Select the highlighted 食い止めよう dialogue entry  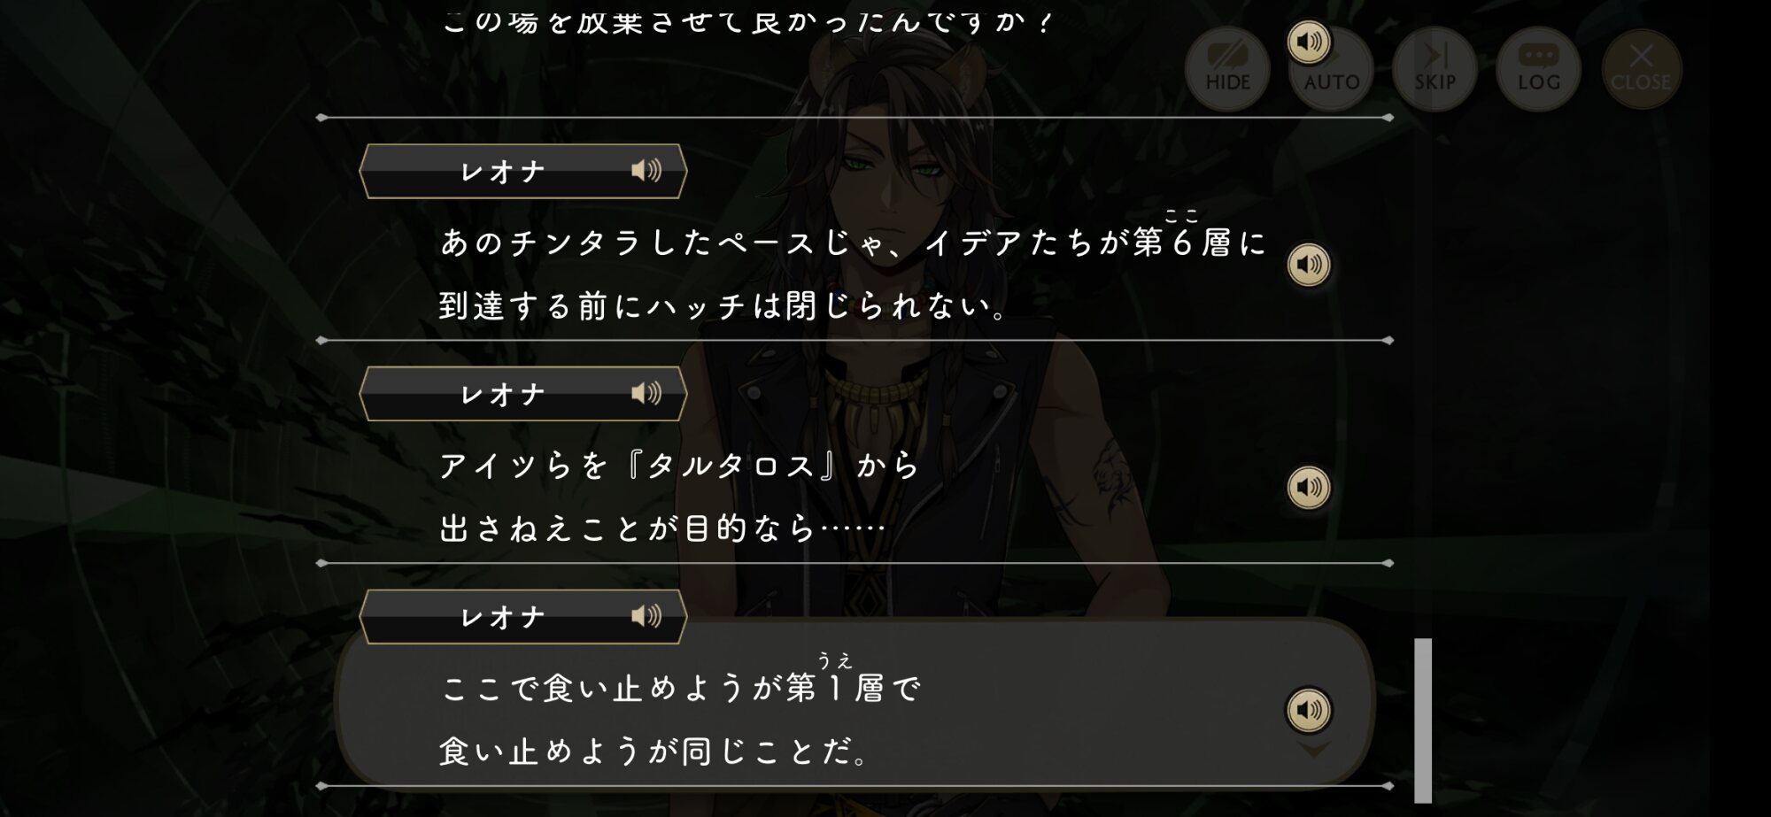click(855, 704)
